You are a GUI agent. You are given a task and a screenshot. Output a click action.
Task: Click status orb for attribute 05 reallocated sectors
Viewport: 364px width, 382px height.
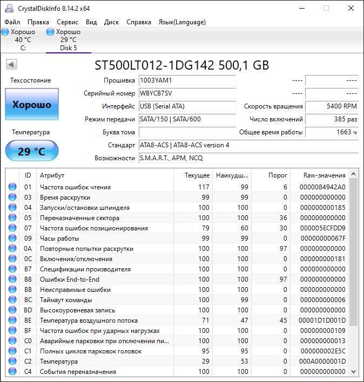click(x=12, y=218)
